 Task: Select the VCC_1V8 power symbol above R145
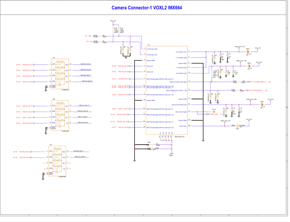click(x=113, y=22)
